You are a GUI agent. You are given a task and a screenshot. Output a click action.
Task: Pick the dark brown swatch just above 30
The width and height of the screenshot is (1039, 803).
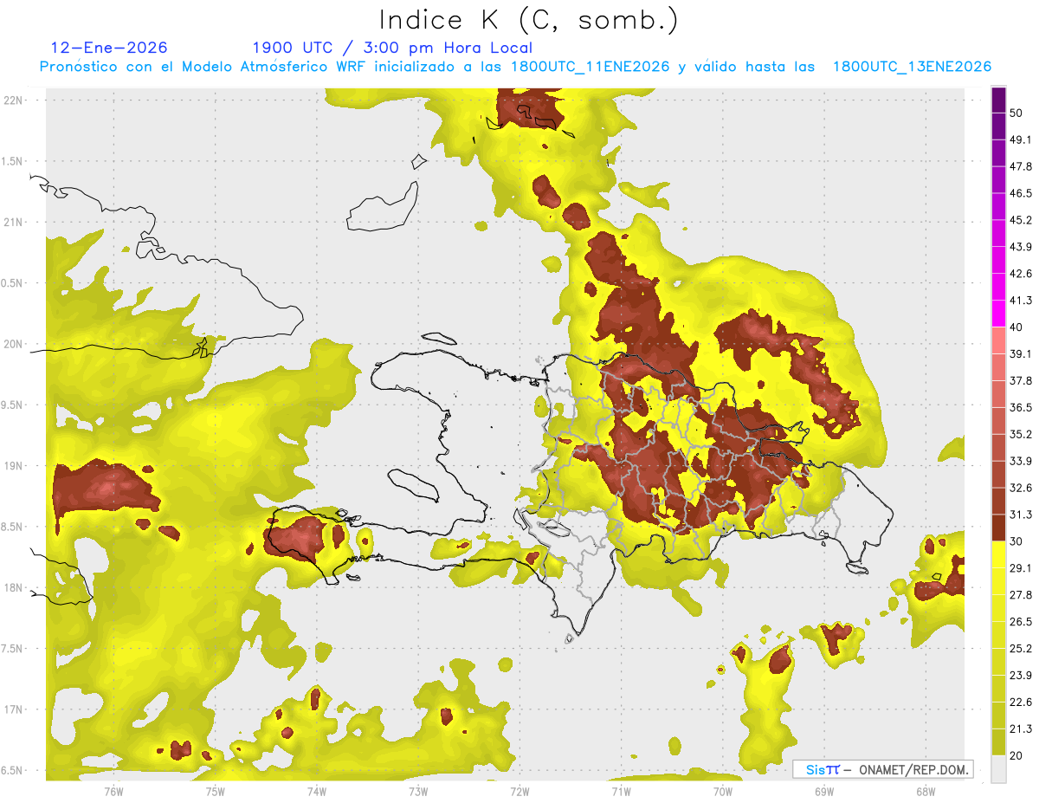998,527
